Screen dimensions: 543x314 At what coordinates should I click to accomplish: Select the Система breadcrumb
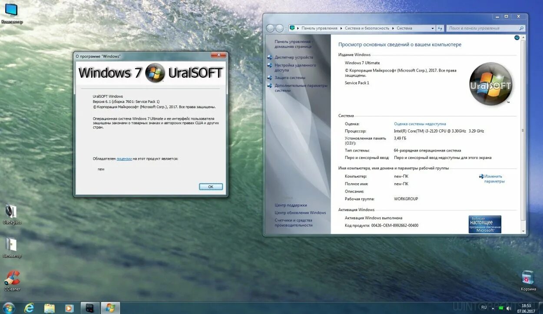pos(404,28)
